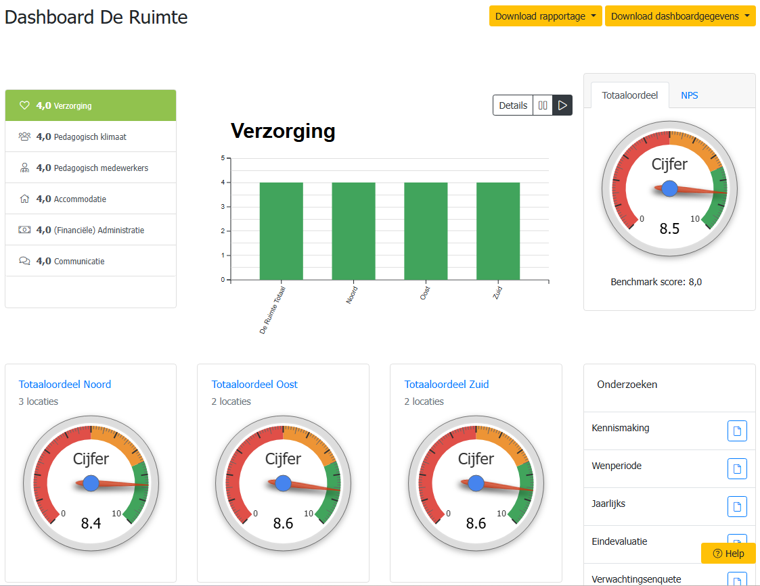Expand the Download rapportage dropdown
The height and width of the screenshot is (586, 760).
545,16
